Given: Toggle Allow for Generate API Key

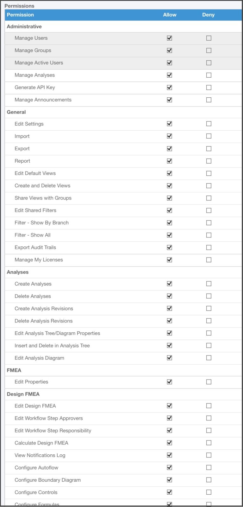Looking at the screenshot, I should (x=169, y=87).
